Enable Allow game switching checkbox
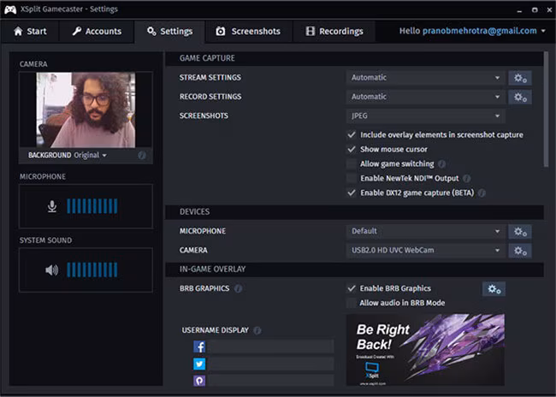Screen dimensions: 556x397 [x=352, y=164]
